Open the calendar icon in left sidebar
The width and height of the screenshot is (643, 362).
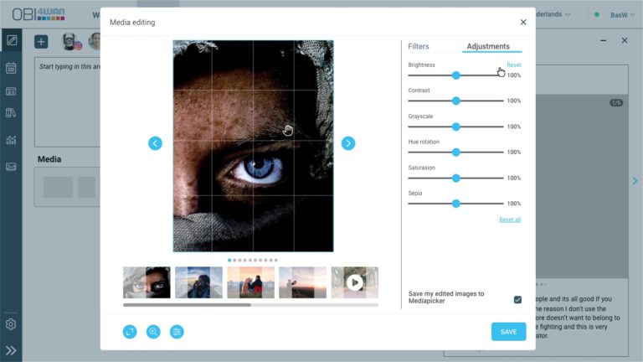click(x=11, y=68)
